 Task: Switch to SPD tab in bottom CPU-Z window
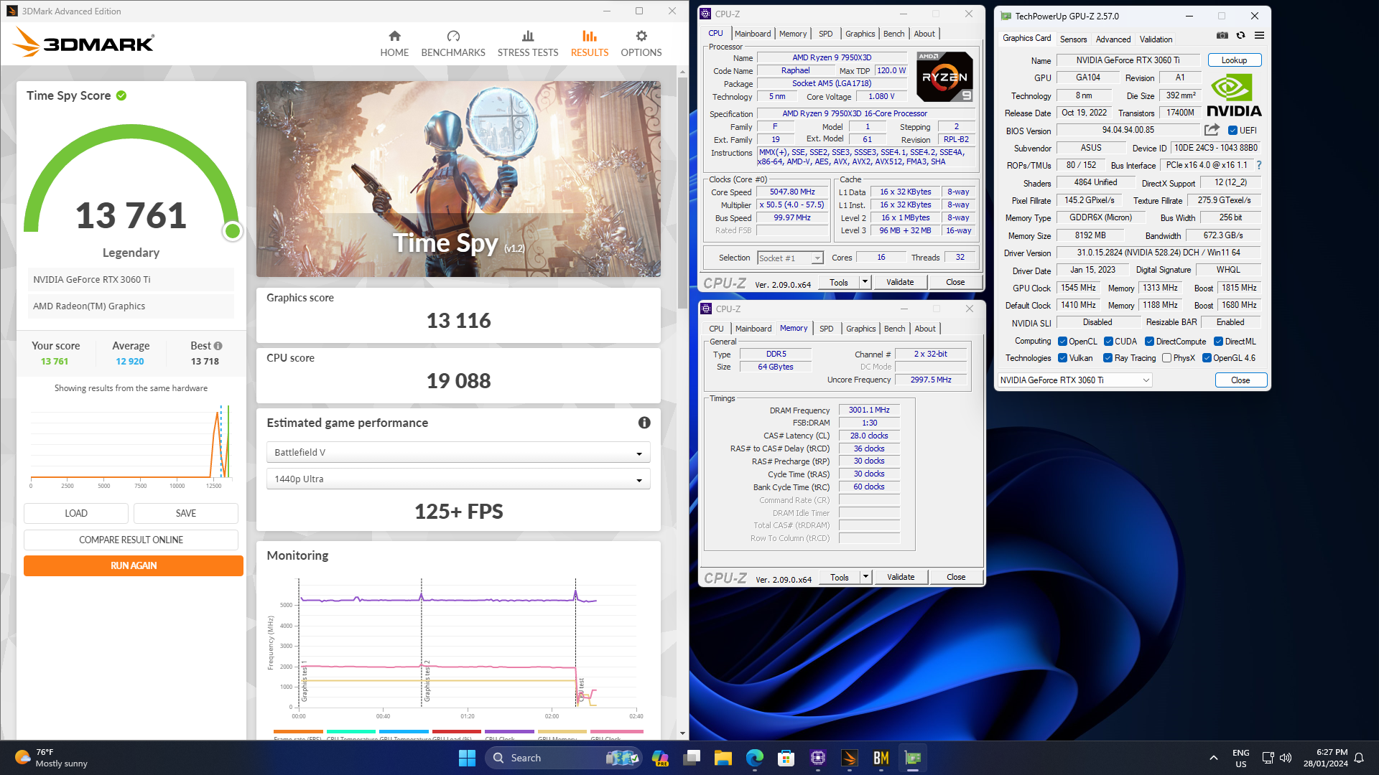pyautogui.click(x=826, y=329)
